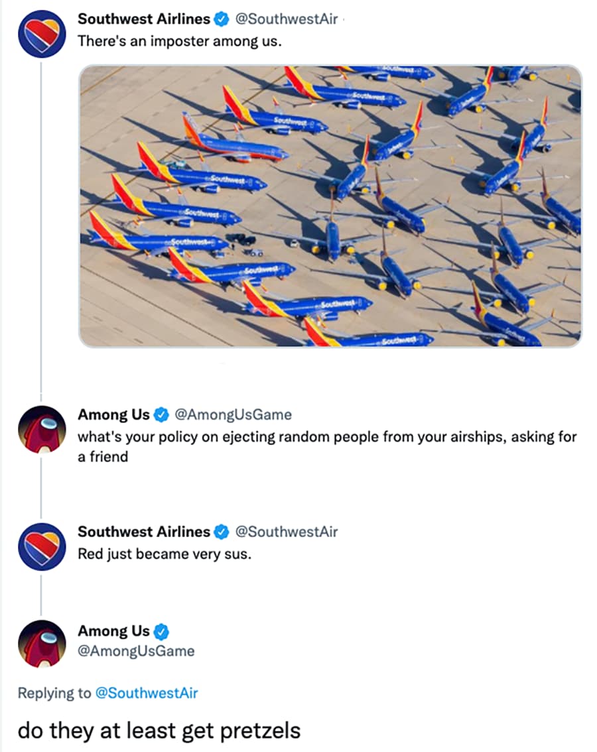597x752 pixels.
Task: Click the verified badge next to Among Us
Action: [160, 414]
